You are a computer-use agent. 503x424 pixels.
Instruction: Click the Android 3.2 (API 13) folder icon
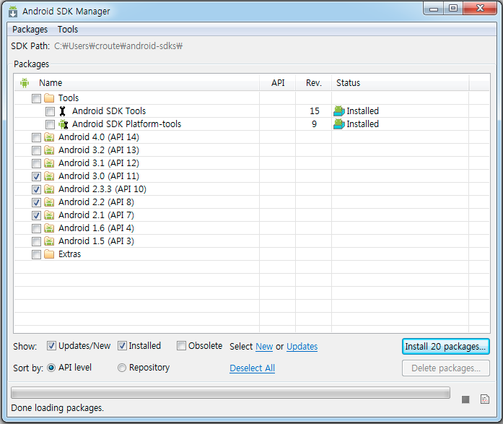point(49,150)
